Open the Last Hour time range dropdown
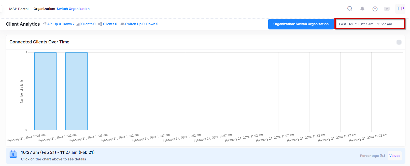 pos(370,24)
